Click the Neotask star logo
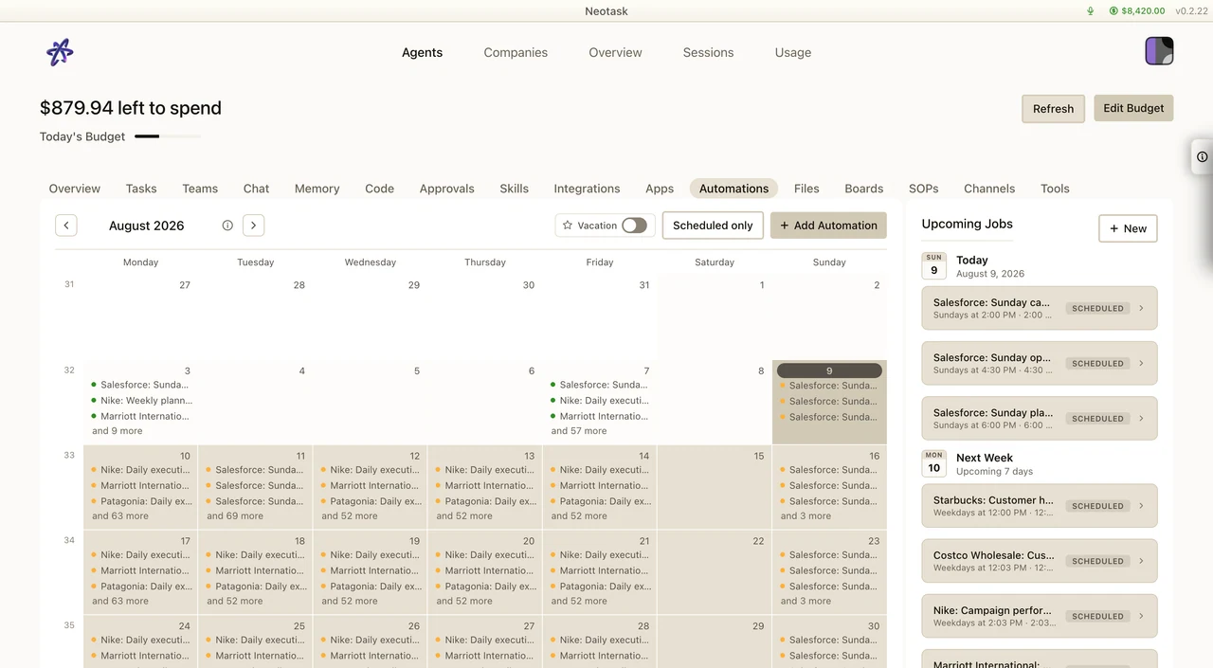Viewport: 1213px width, 668px height. pos(60,52)
